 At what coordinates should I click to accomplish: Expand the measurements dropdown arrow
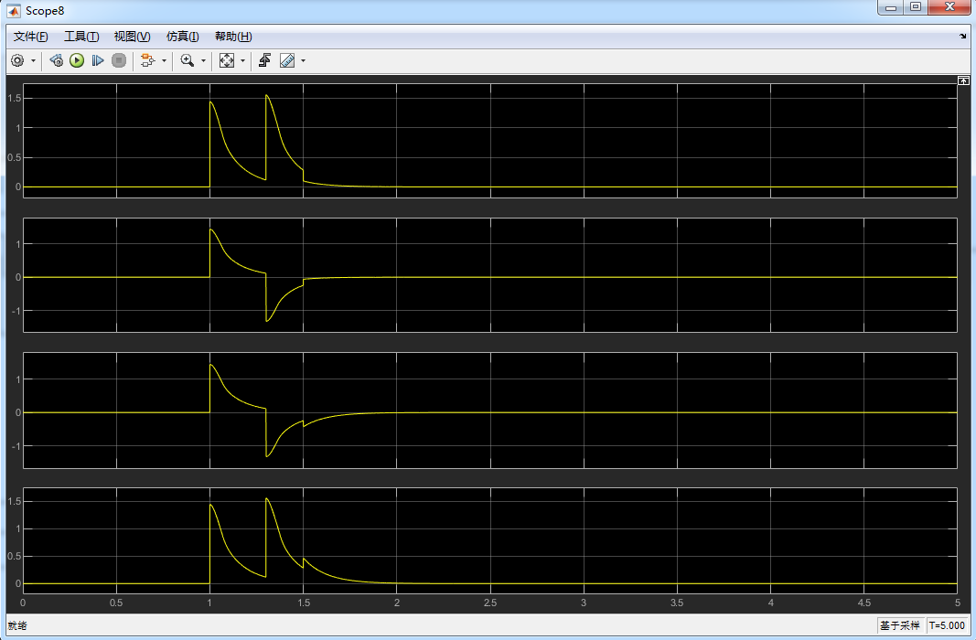(x=303, y=61)
